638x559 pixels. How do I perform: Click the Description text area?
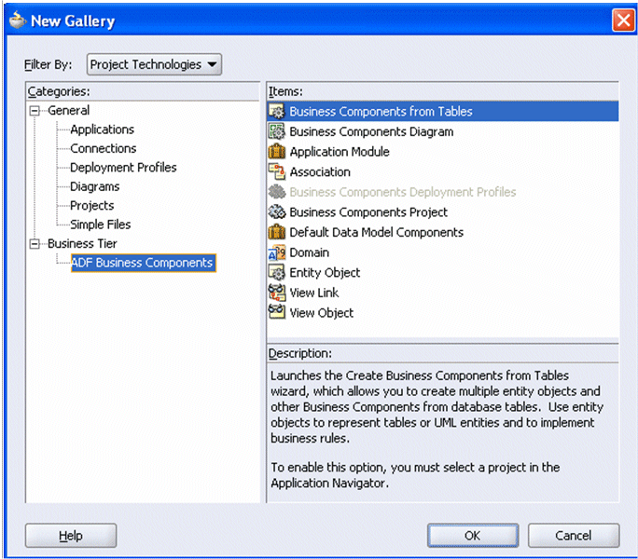pos(443,432)
